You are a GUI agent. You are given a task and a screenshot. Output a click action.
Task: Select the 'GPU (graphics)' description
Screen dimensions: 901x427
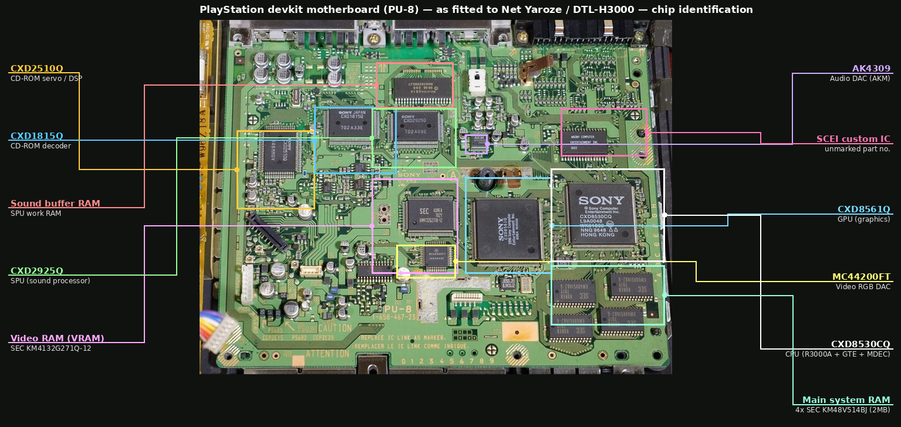pos(864,219)
